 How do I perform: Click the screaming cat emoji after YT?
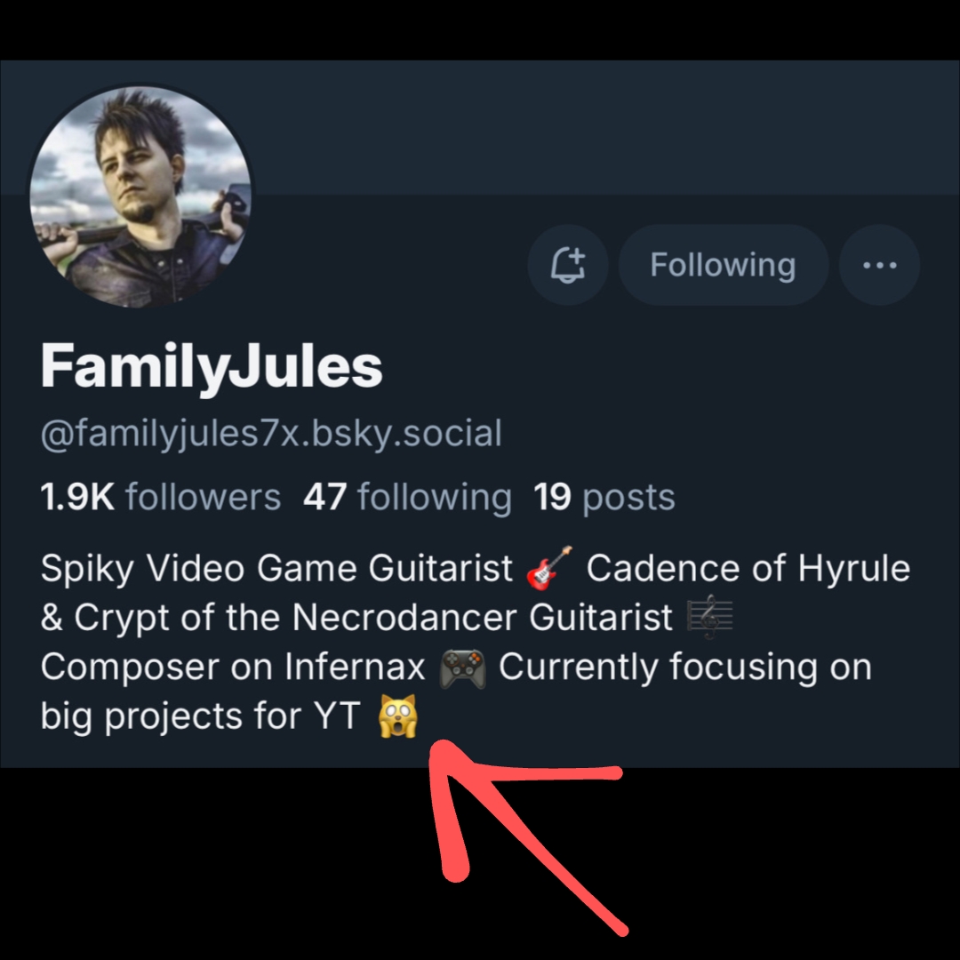coord(396,717)
